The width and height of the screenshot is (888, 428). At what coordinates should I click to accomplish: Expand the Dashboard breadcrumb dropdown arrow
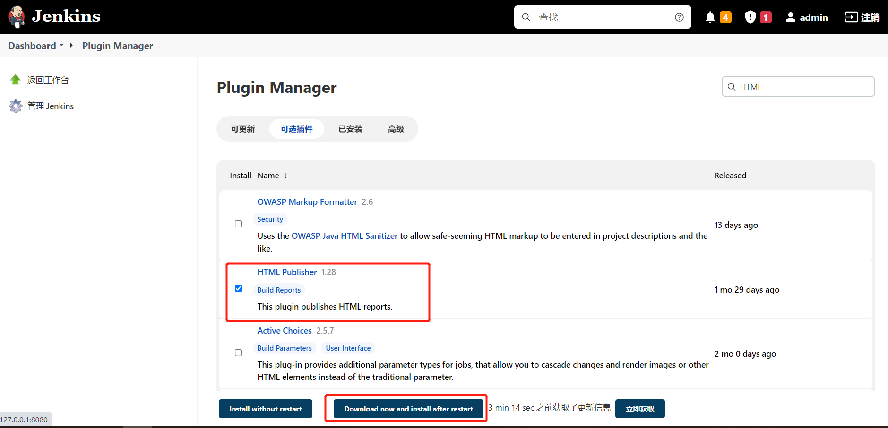pyautogui.click(x=61, y=45)
